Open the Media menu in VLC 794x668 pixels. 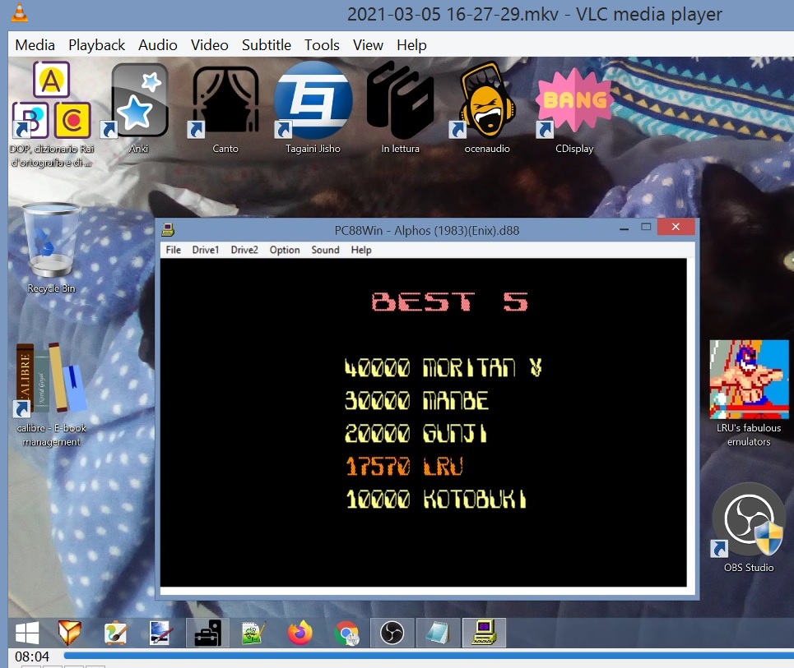pos(35,45)
